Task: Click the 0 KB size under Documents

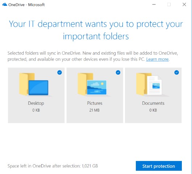Action: [153, 110]
